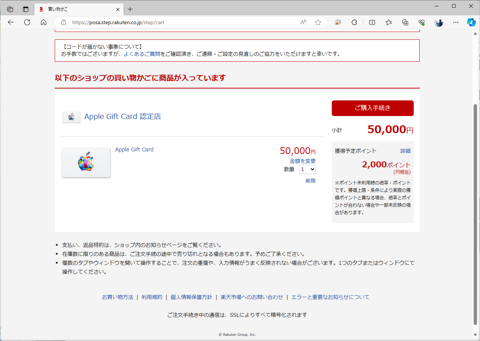
Task: Click the address bar URL
Action: (x=118, y=22)
